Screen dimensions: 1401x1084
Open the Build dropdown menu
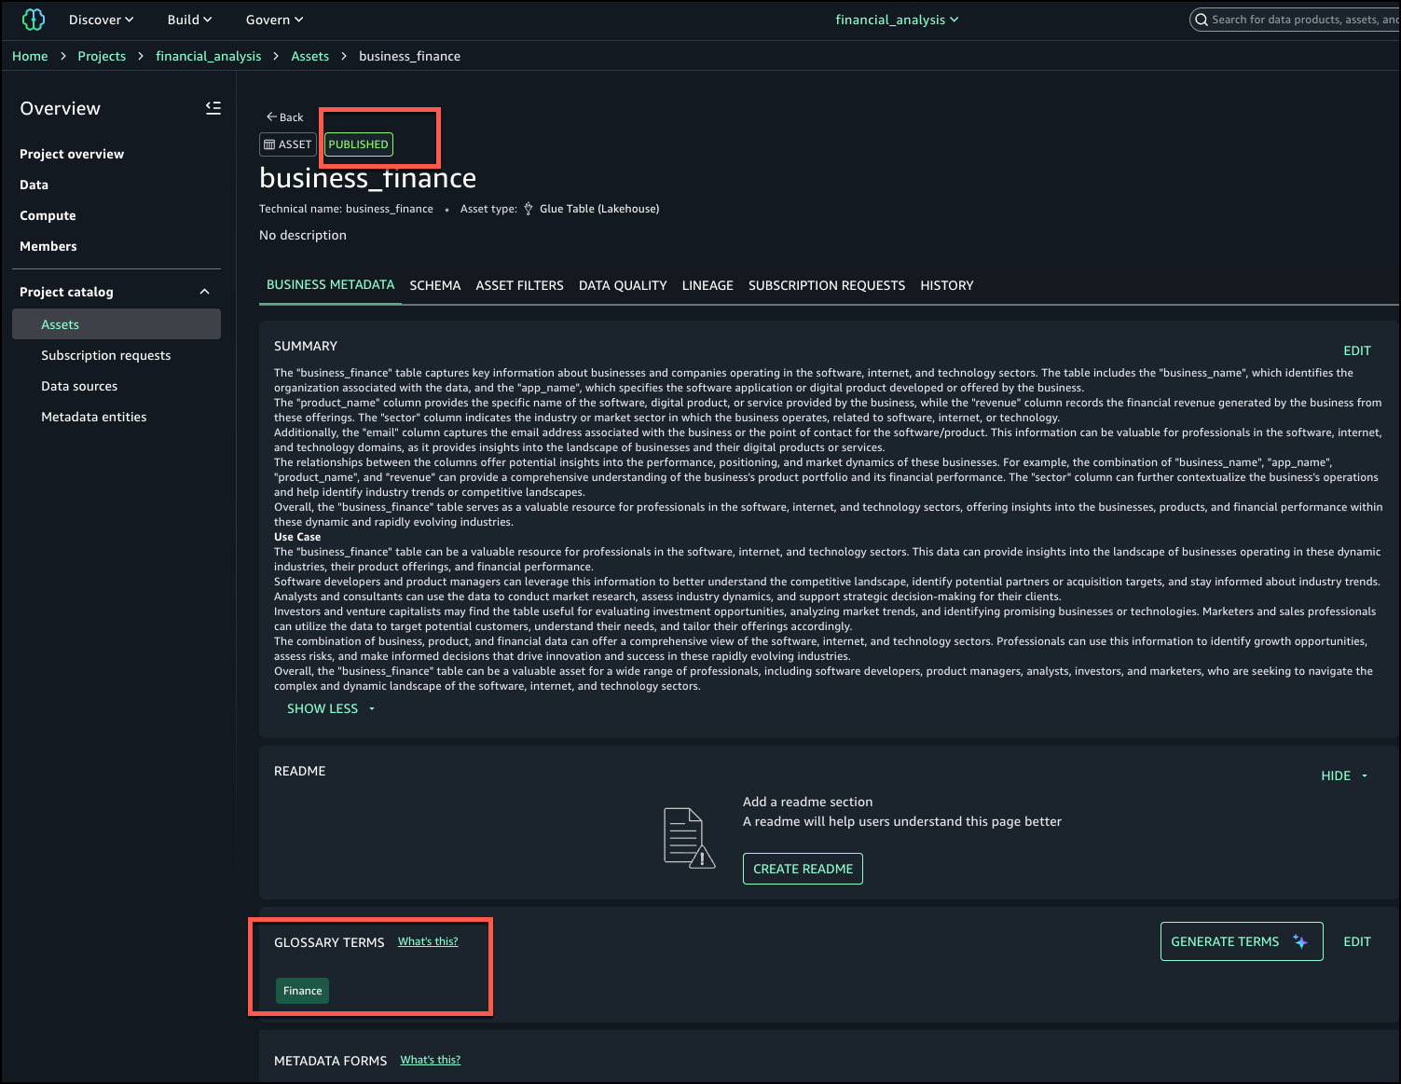coord(189,20)
